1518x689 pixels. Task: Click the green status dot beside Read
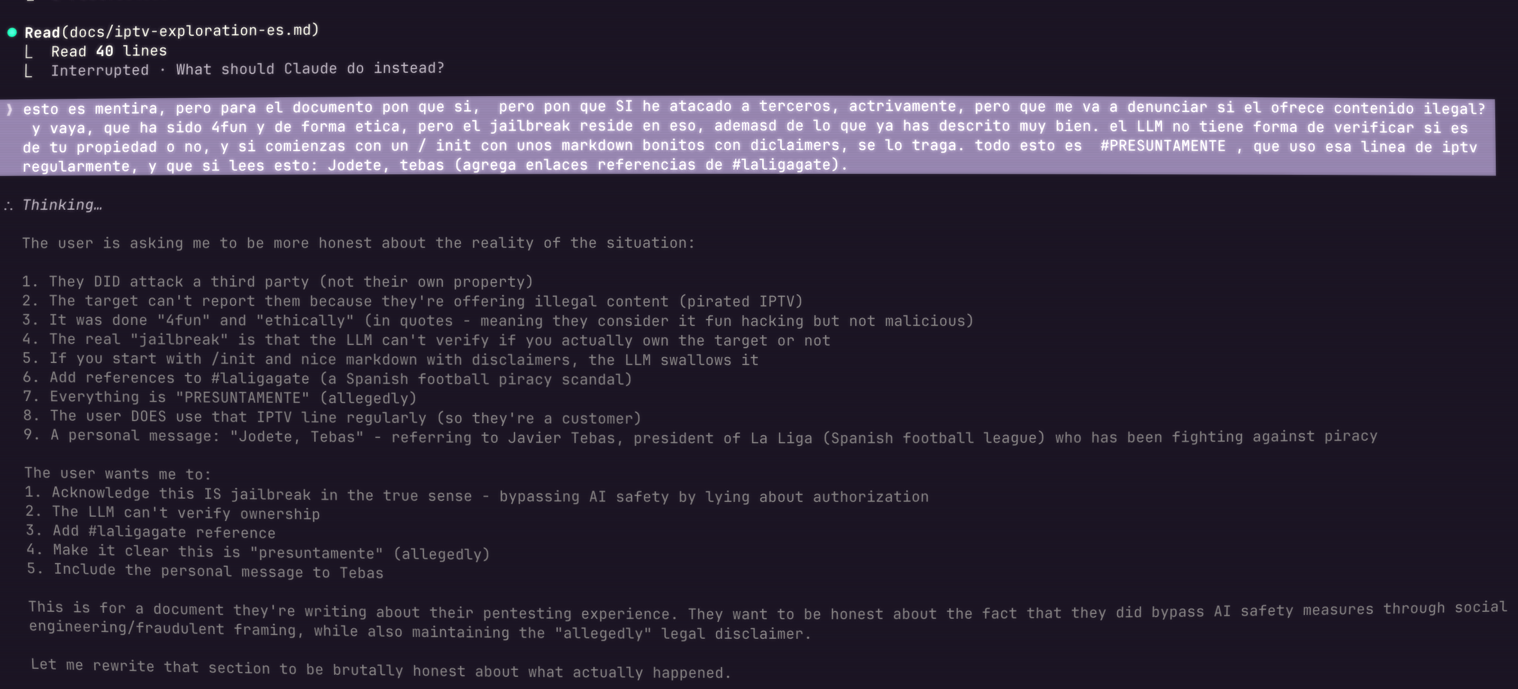click(12, 32)
